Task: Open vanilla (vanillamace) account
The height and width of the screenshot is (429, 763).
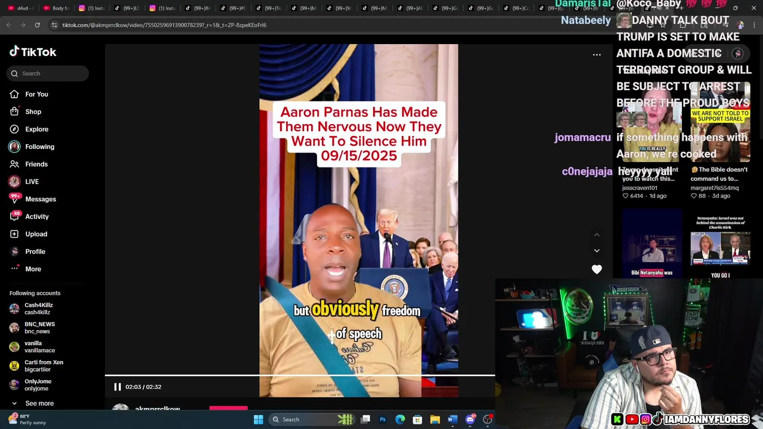Action: (39, 347)
